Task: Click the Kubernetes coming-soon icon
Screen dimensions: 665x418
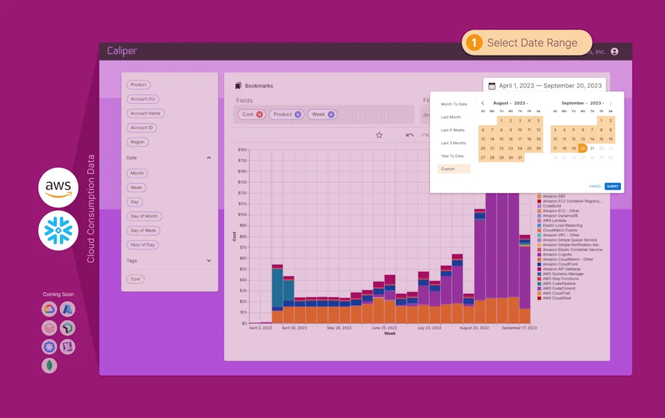Action: click(x=49, y=347)
